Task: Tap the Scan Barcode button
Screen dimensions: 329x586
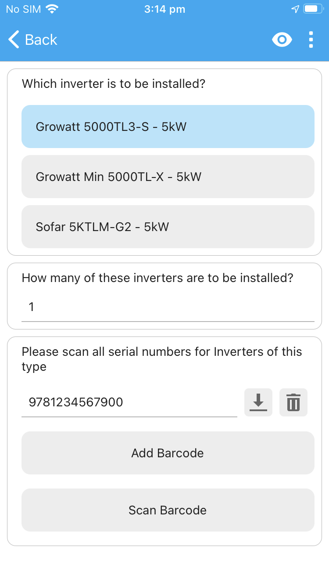Action: (x=168, y=510)
